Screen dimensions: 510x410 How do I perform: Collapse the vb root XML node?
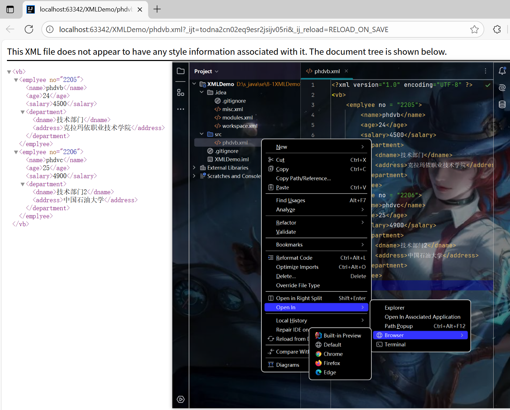pyautogui.click(x=9, y=72)
